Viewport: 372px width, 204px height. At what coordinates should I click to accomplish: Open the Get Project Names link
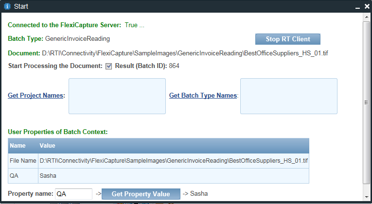[x=36, y=96]
